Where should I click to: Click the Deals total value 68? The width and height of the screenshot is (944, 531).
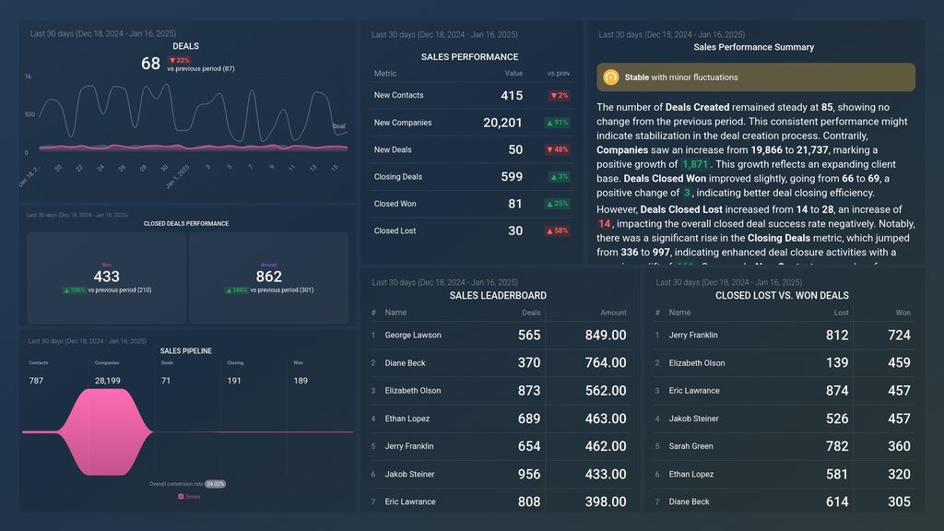(150, 64)
